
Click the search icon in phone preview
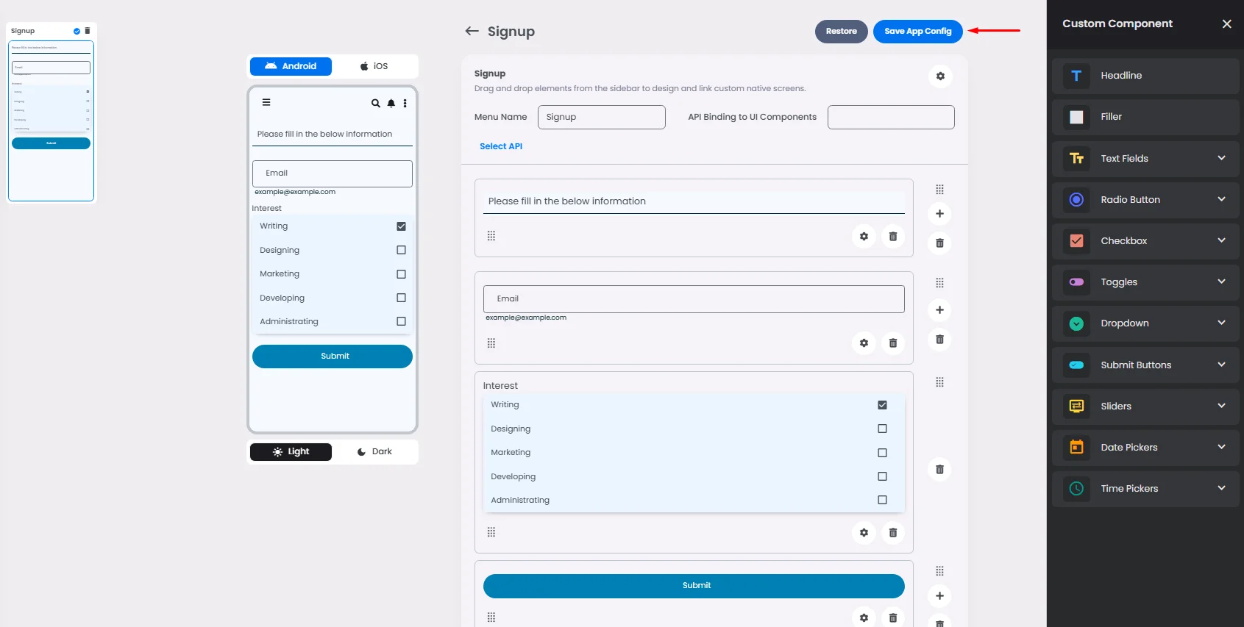[375, 104]
